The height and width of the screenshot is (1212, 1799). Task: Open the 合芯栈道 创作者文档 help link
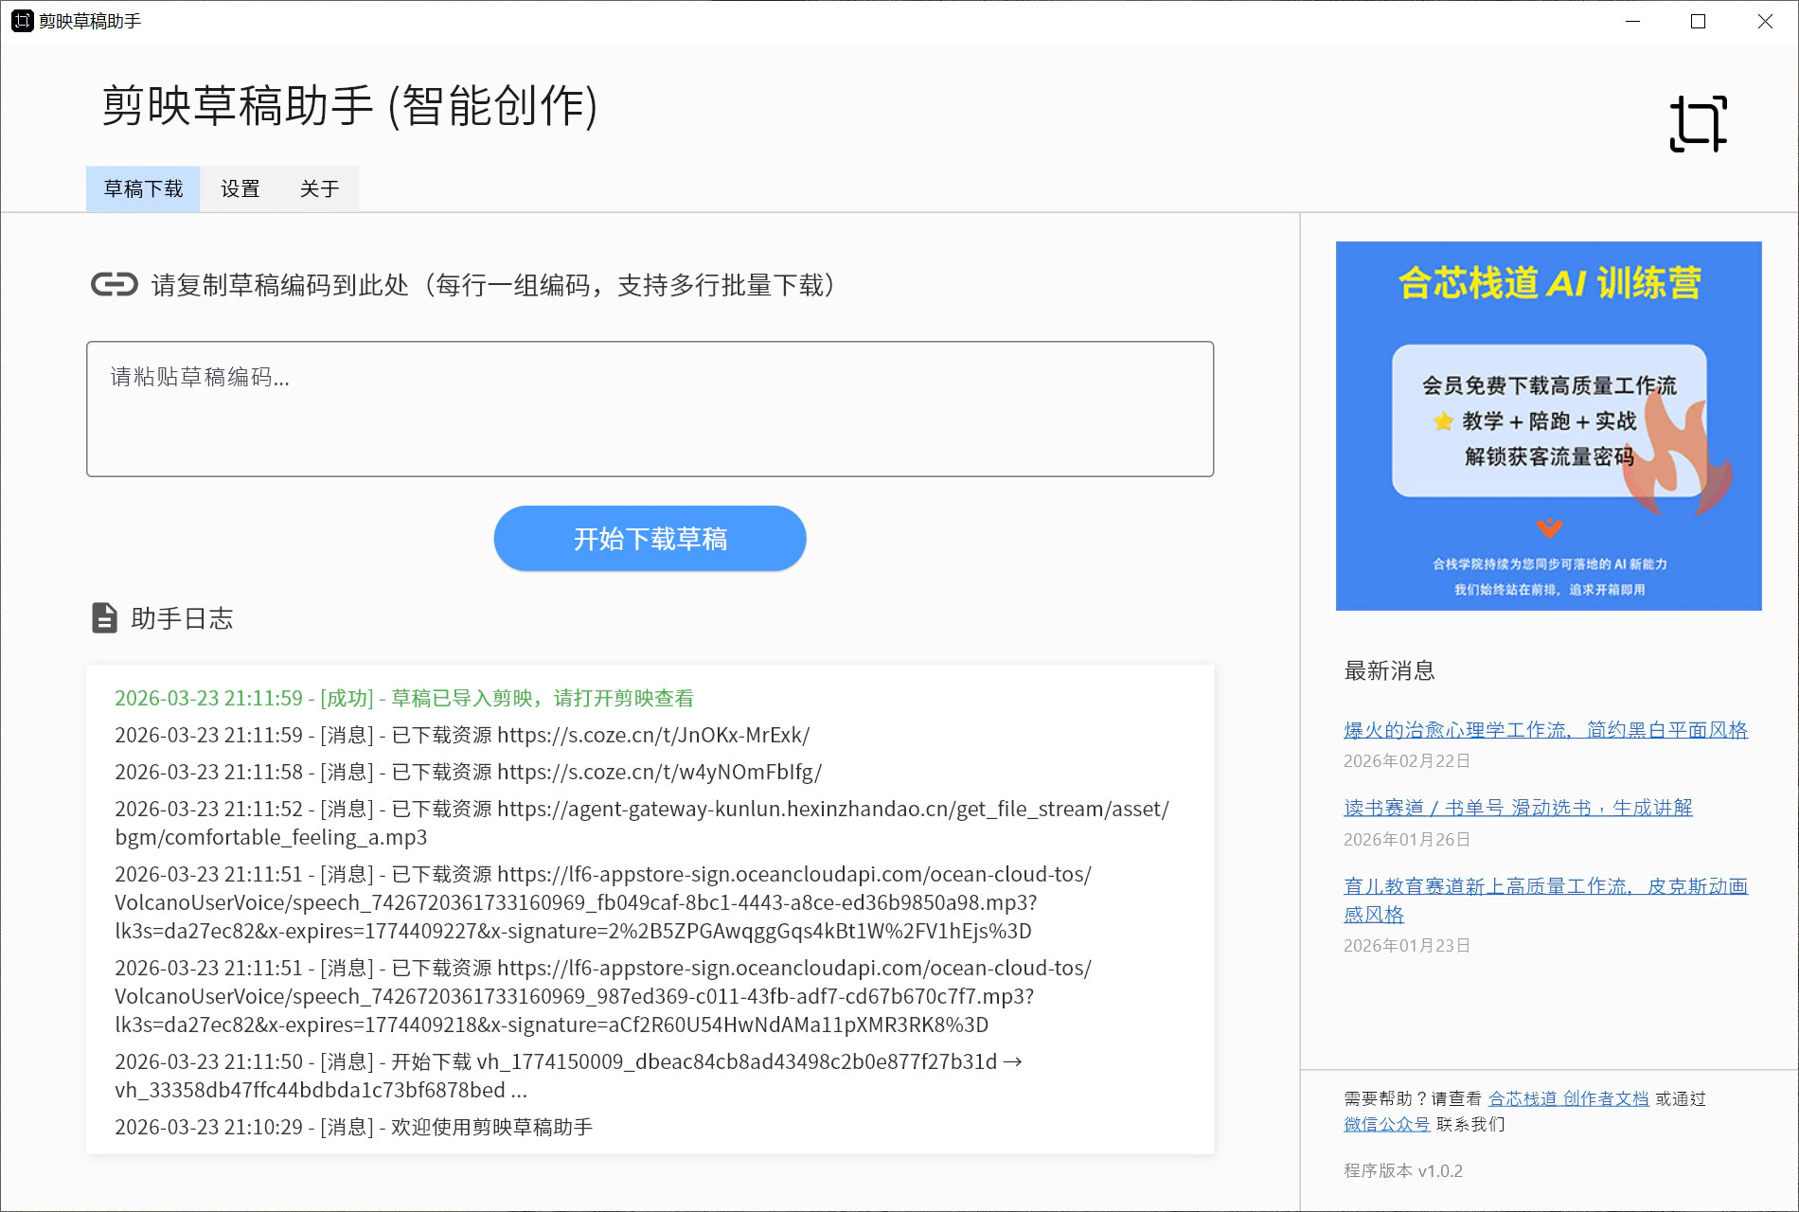pos(1568,1098)
